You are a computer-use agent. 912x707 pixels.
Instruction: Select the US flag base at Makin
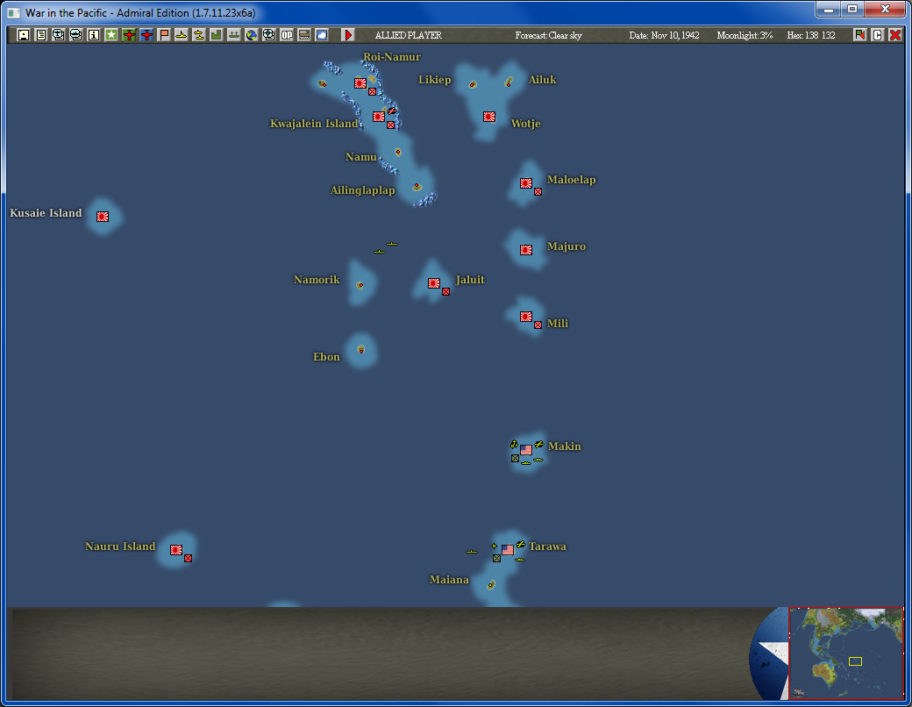pos(526,450)
